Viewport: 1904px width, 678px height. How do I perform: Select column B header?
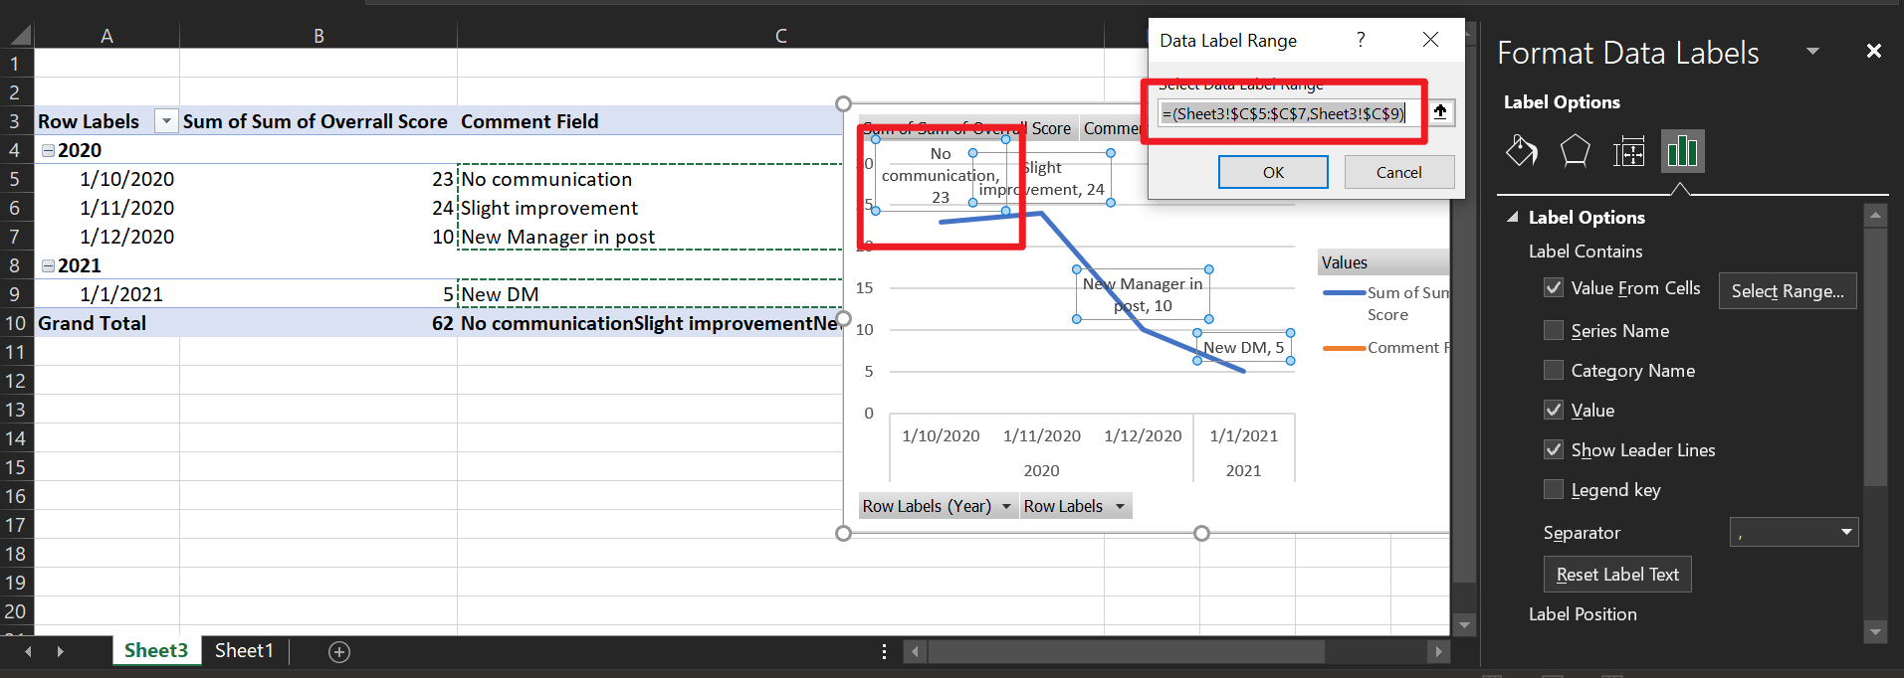(x=318, y=36)
